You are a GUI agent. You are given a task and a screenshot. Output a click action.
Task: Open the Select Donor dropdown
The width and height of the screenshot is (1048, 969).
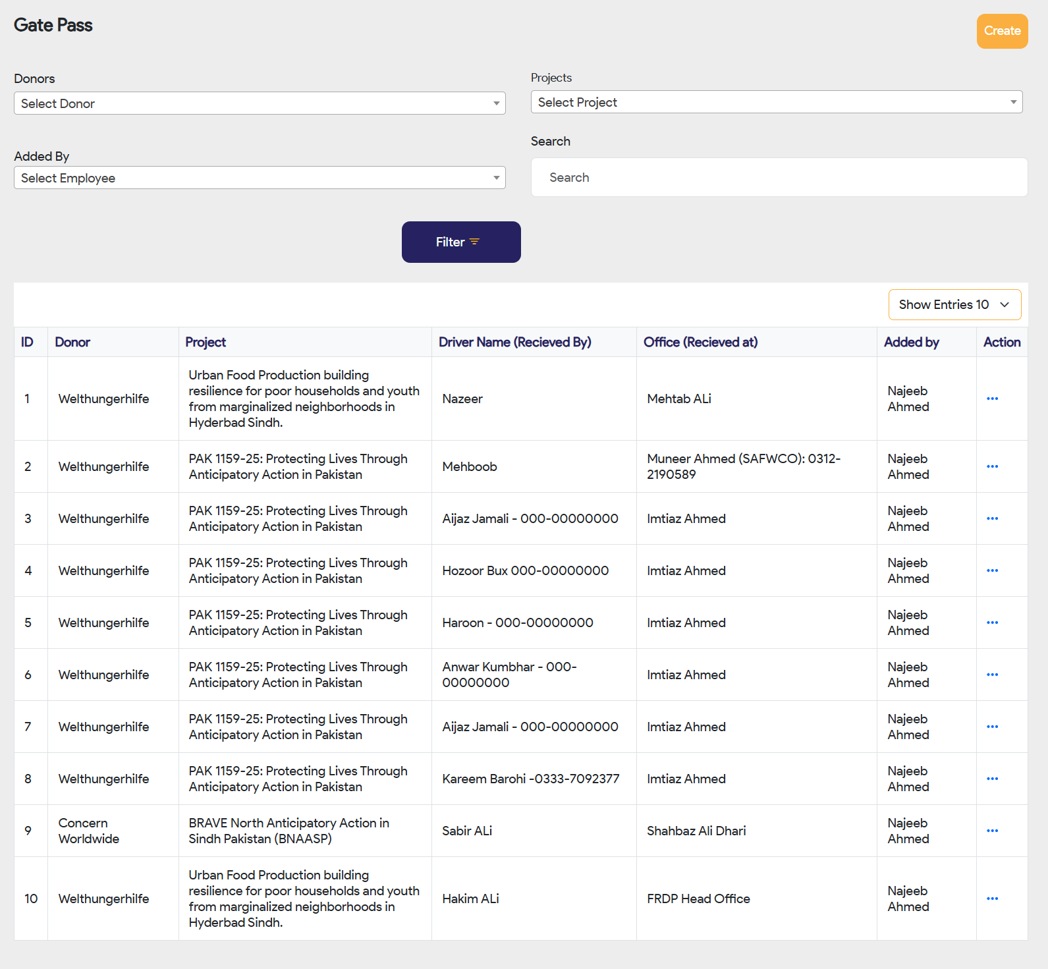tap(260, 103)
